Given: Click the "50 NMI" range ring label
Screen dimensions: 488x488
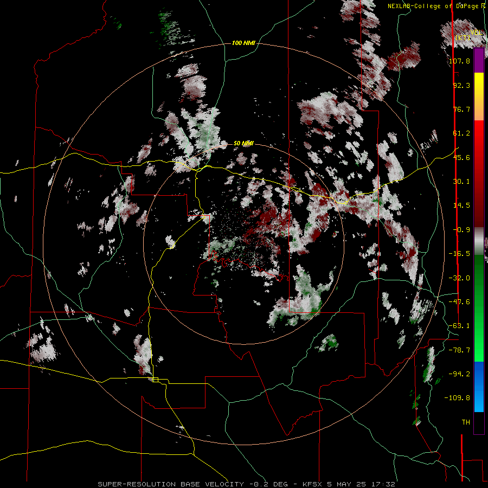Looking at the screenshot, I should 243,143.
